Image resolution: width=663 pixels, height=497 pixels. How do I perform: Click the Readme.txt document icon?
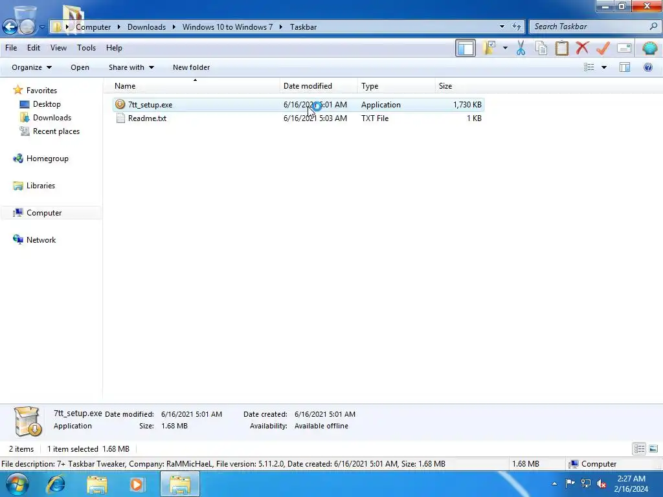coord(120,118)
